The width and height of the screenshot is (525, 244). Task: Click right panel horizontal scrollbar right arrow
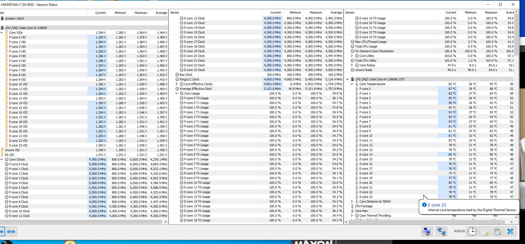[512, 222]
